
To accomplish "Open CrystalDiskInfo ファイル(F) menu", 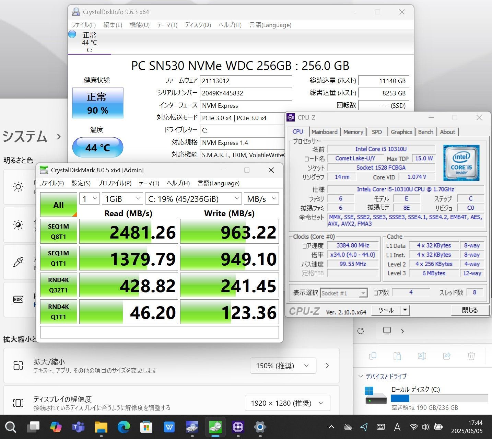I will pyautogui.click(x=83, y=25).
